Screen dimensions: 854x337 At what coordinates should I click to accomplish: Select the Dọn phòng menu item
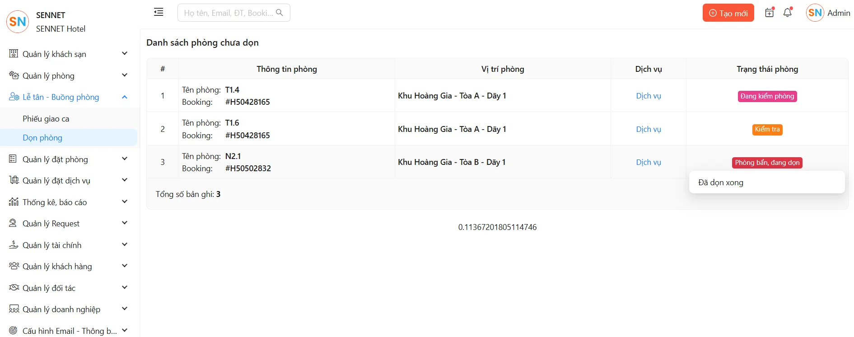[x=42, y=138]
